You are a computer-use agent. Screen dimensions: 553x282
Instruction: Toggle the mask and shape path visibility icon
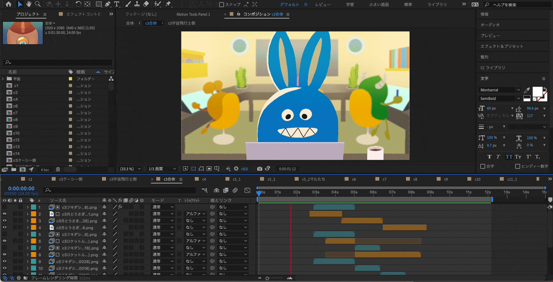click(x=201, y=169)
